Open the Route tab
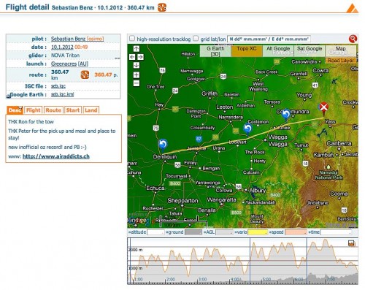This screenshot has width=365, height=290. tap(53, 110)
